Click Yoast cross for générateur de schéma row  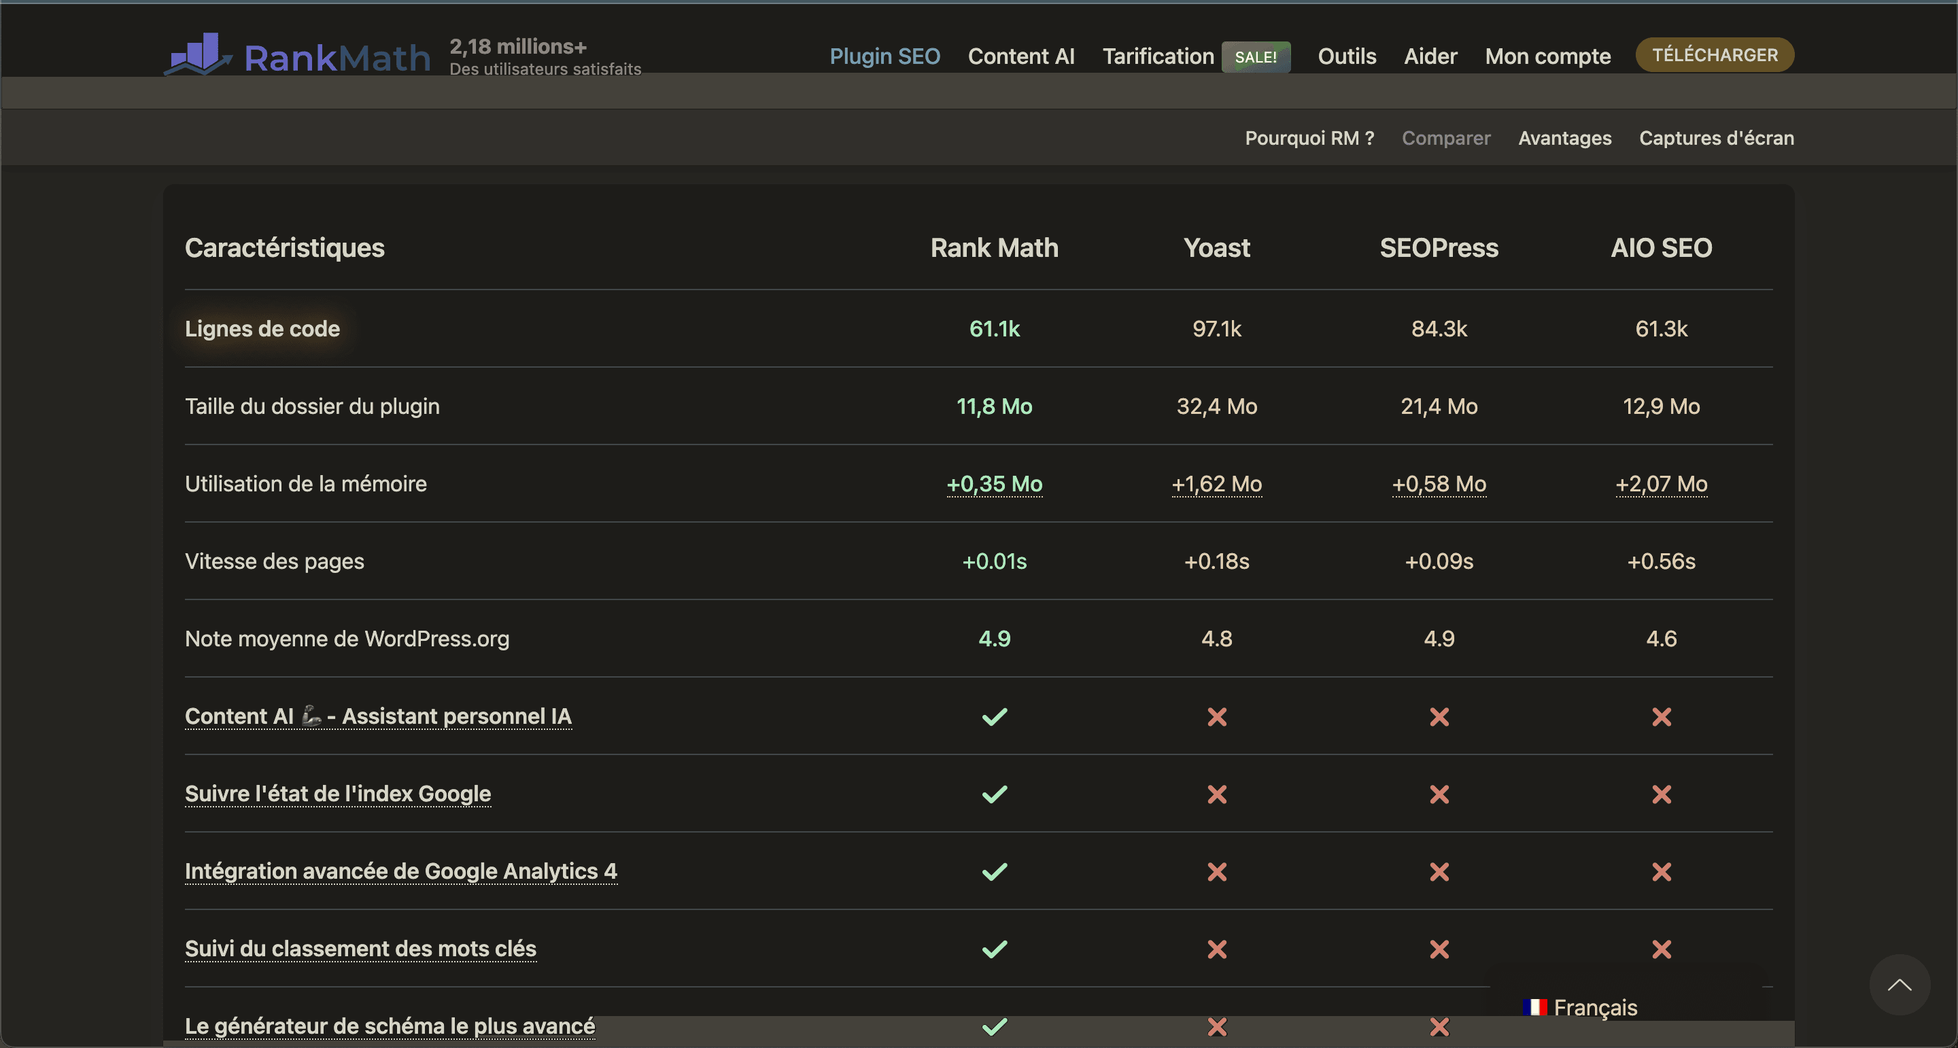(1217, 1027)
